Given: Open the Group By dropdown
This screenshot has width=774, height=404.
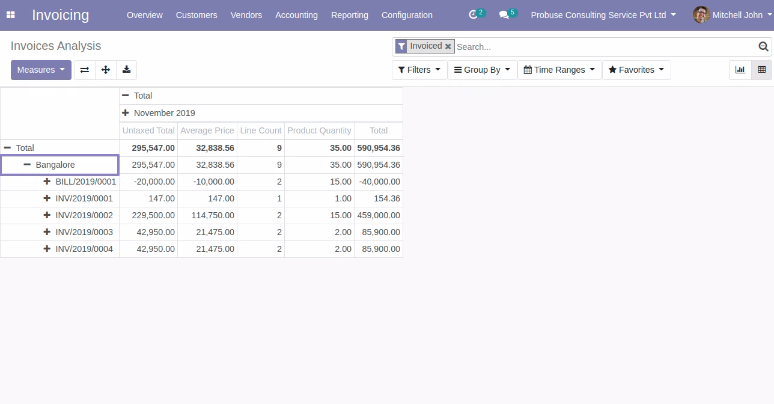Looking at the screenshot, I should (482, 70).
